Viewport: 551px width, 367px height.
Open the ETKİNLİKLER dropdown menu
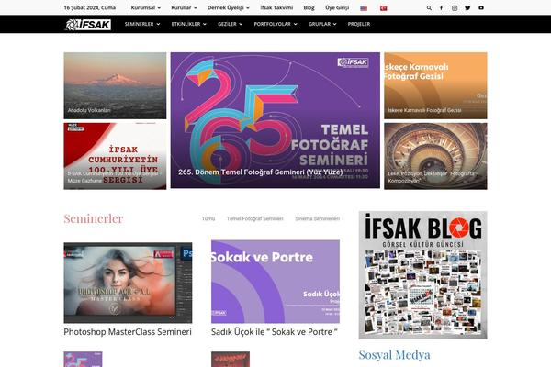point(188,24)
